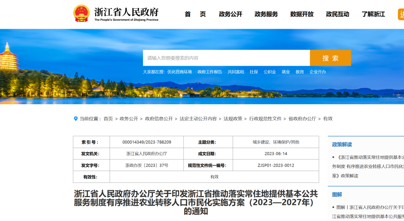Open the 政务公开 navigation menu
Screen dimensions: 404x221
pos(230,14)
